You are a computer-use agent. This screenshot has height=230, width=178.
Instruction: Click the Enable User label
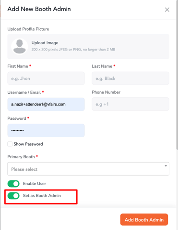pos(35,184)
